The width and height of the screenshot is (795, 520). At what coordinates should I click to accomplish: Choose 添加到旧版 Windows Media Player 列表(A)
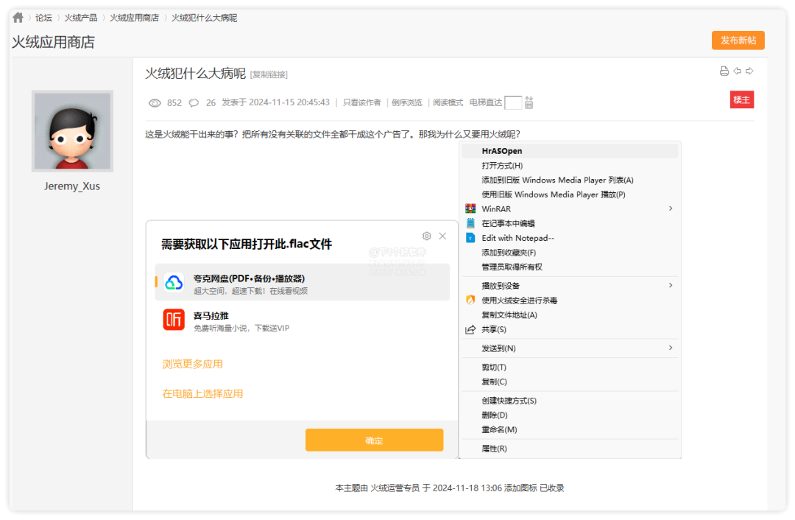(x=570, y=180)
